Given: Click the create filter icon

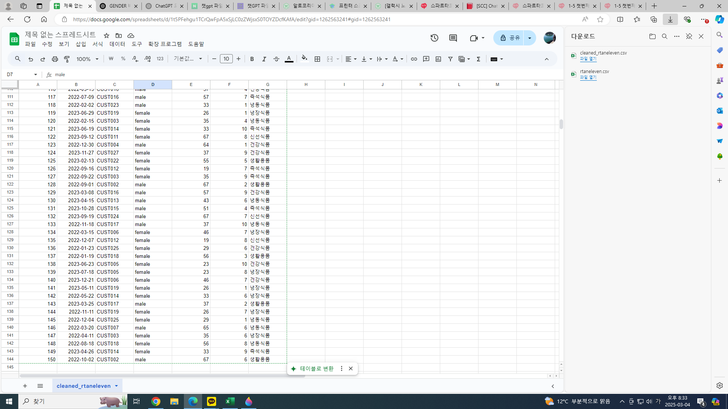Looking at the screenshot, I should pos(450,59).
